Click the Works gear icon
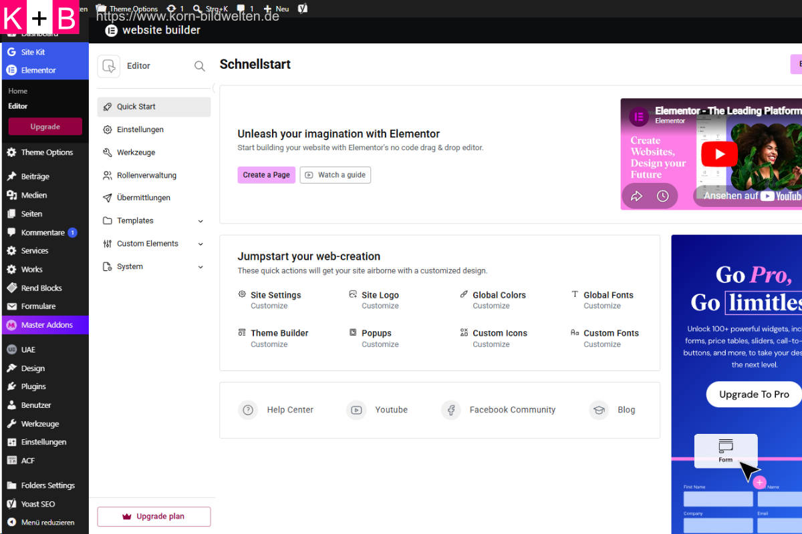802x534 pixels. 11,270
